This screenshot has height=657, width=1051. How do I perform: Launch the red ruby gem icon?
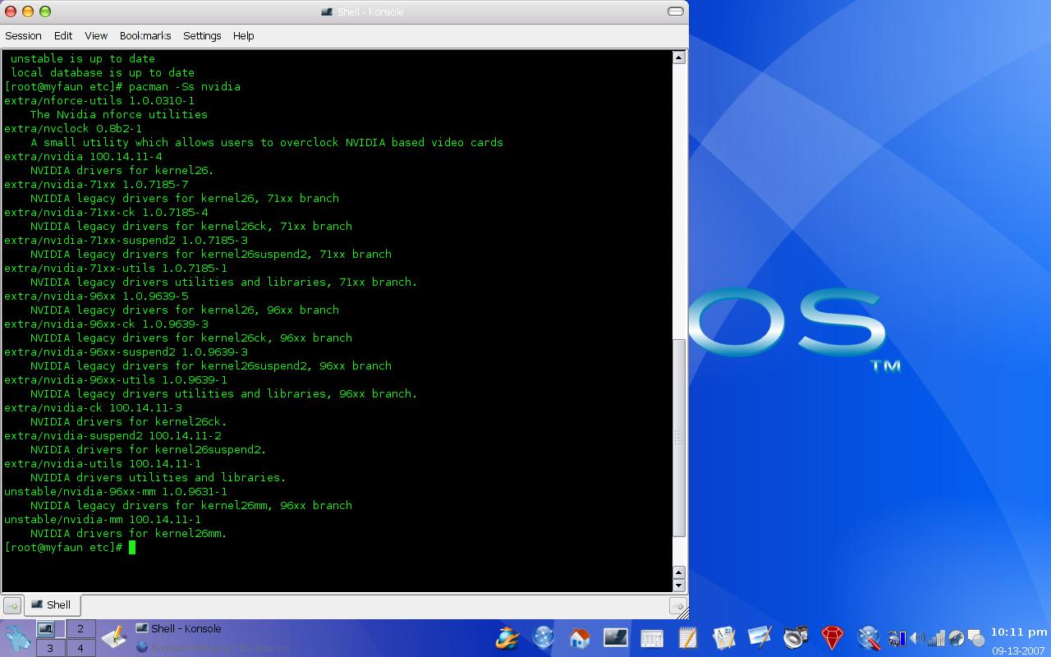click(832, 637)
